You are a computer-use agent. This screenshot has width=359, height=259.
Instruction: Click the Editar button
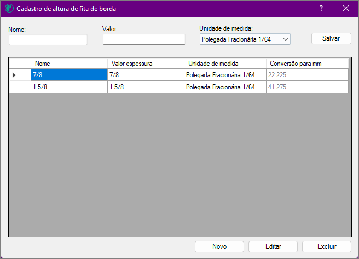pyautogui.click(x=273, y=246)
